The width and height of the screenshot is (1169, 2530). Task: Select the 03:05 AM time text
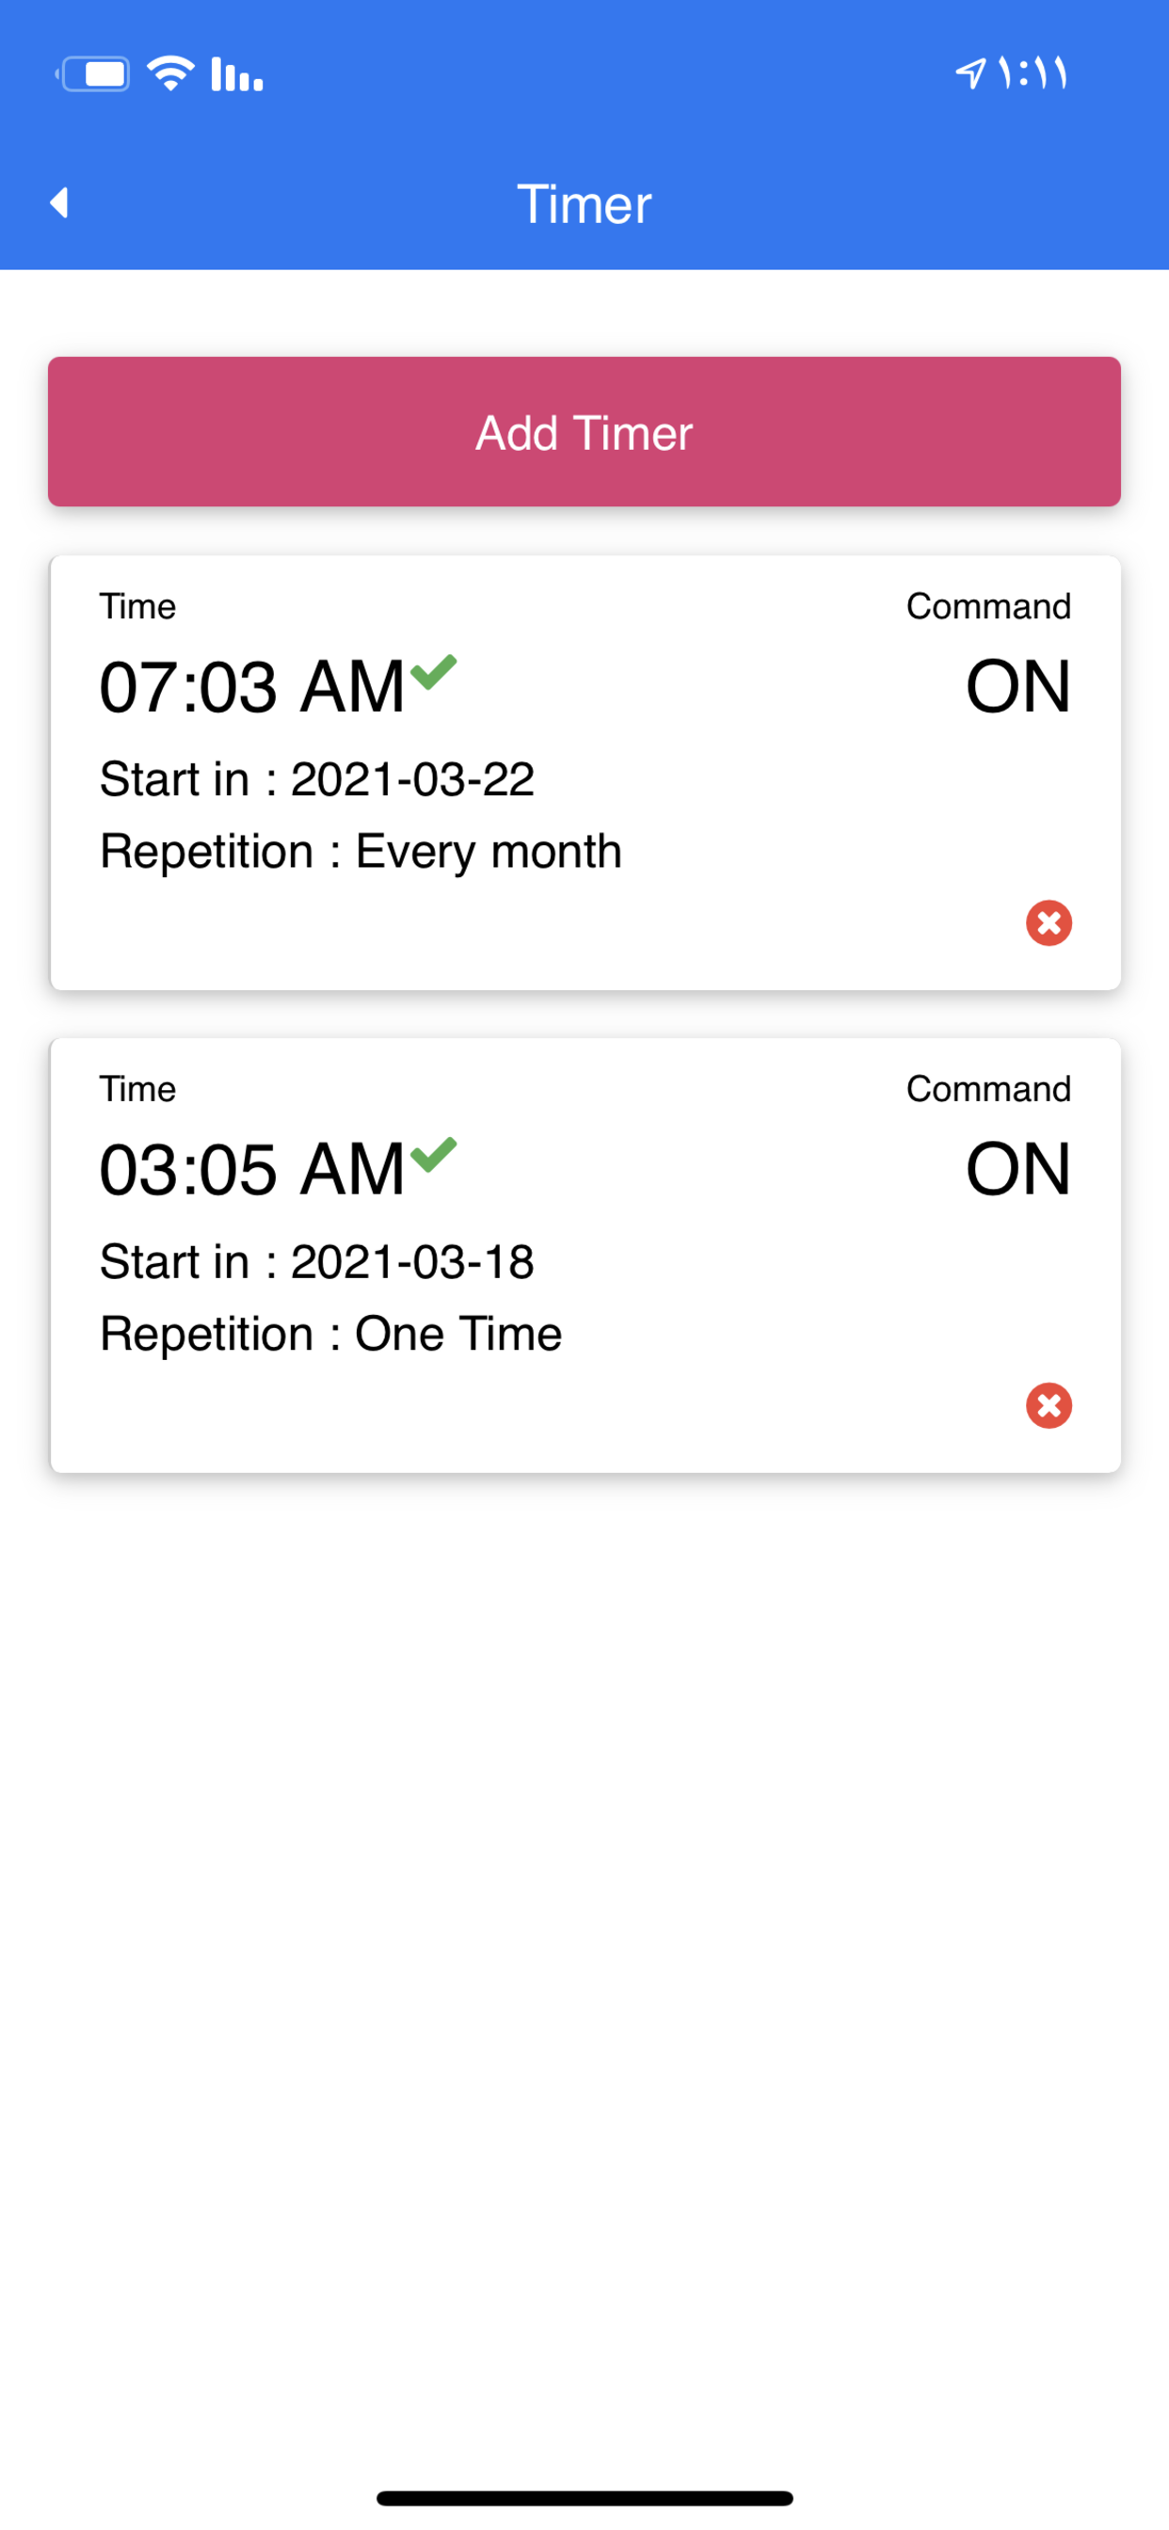252,1169
